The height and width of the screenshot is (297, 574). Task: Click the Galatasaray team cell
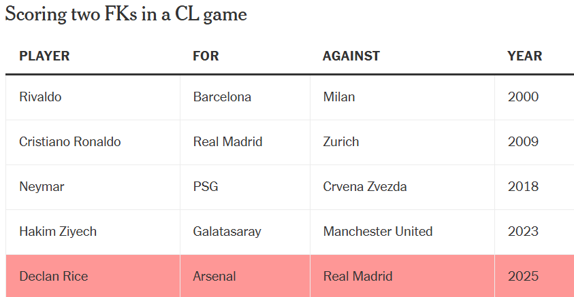(x=245, y=232)
